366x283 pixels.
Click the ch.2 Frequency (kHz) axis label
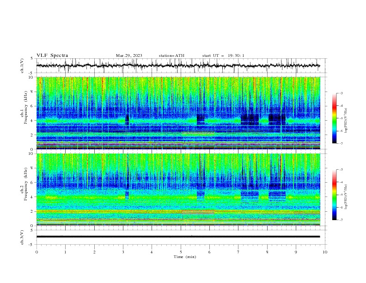(x=24, y=184)
